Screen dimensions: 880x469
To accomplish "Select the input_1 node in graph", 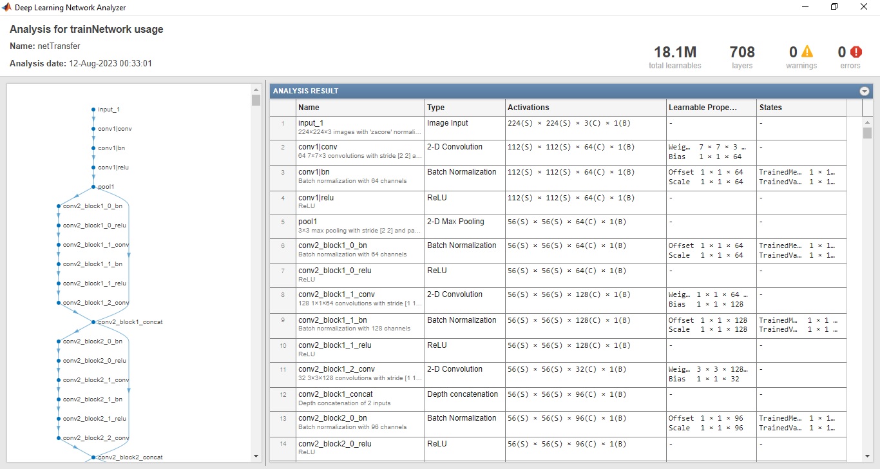I will pyautogui.click(x=93, y=110).
